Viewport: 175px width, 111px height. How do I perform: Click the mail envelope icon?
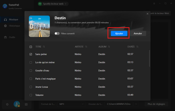click(26, 104)
